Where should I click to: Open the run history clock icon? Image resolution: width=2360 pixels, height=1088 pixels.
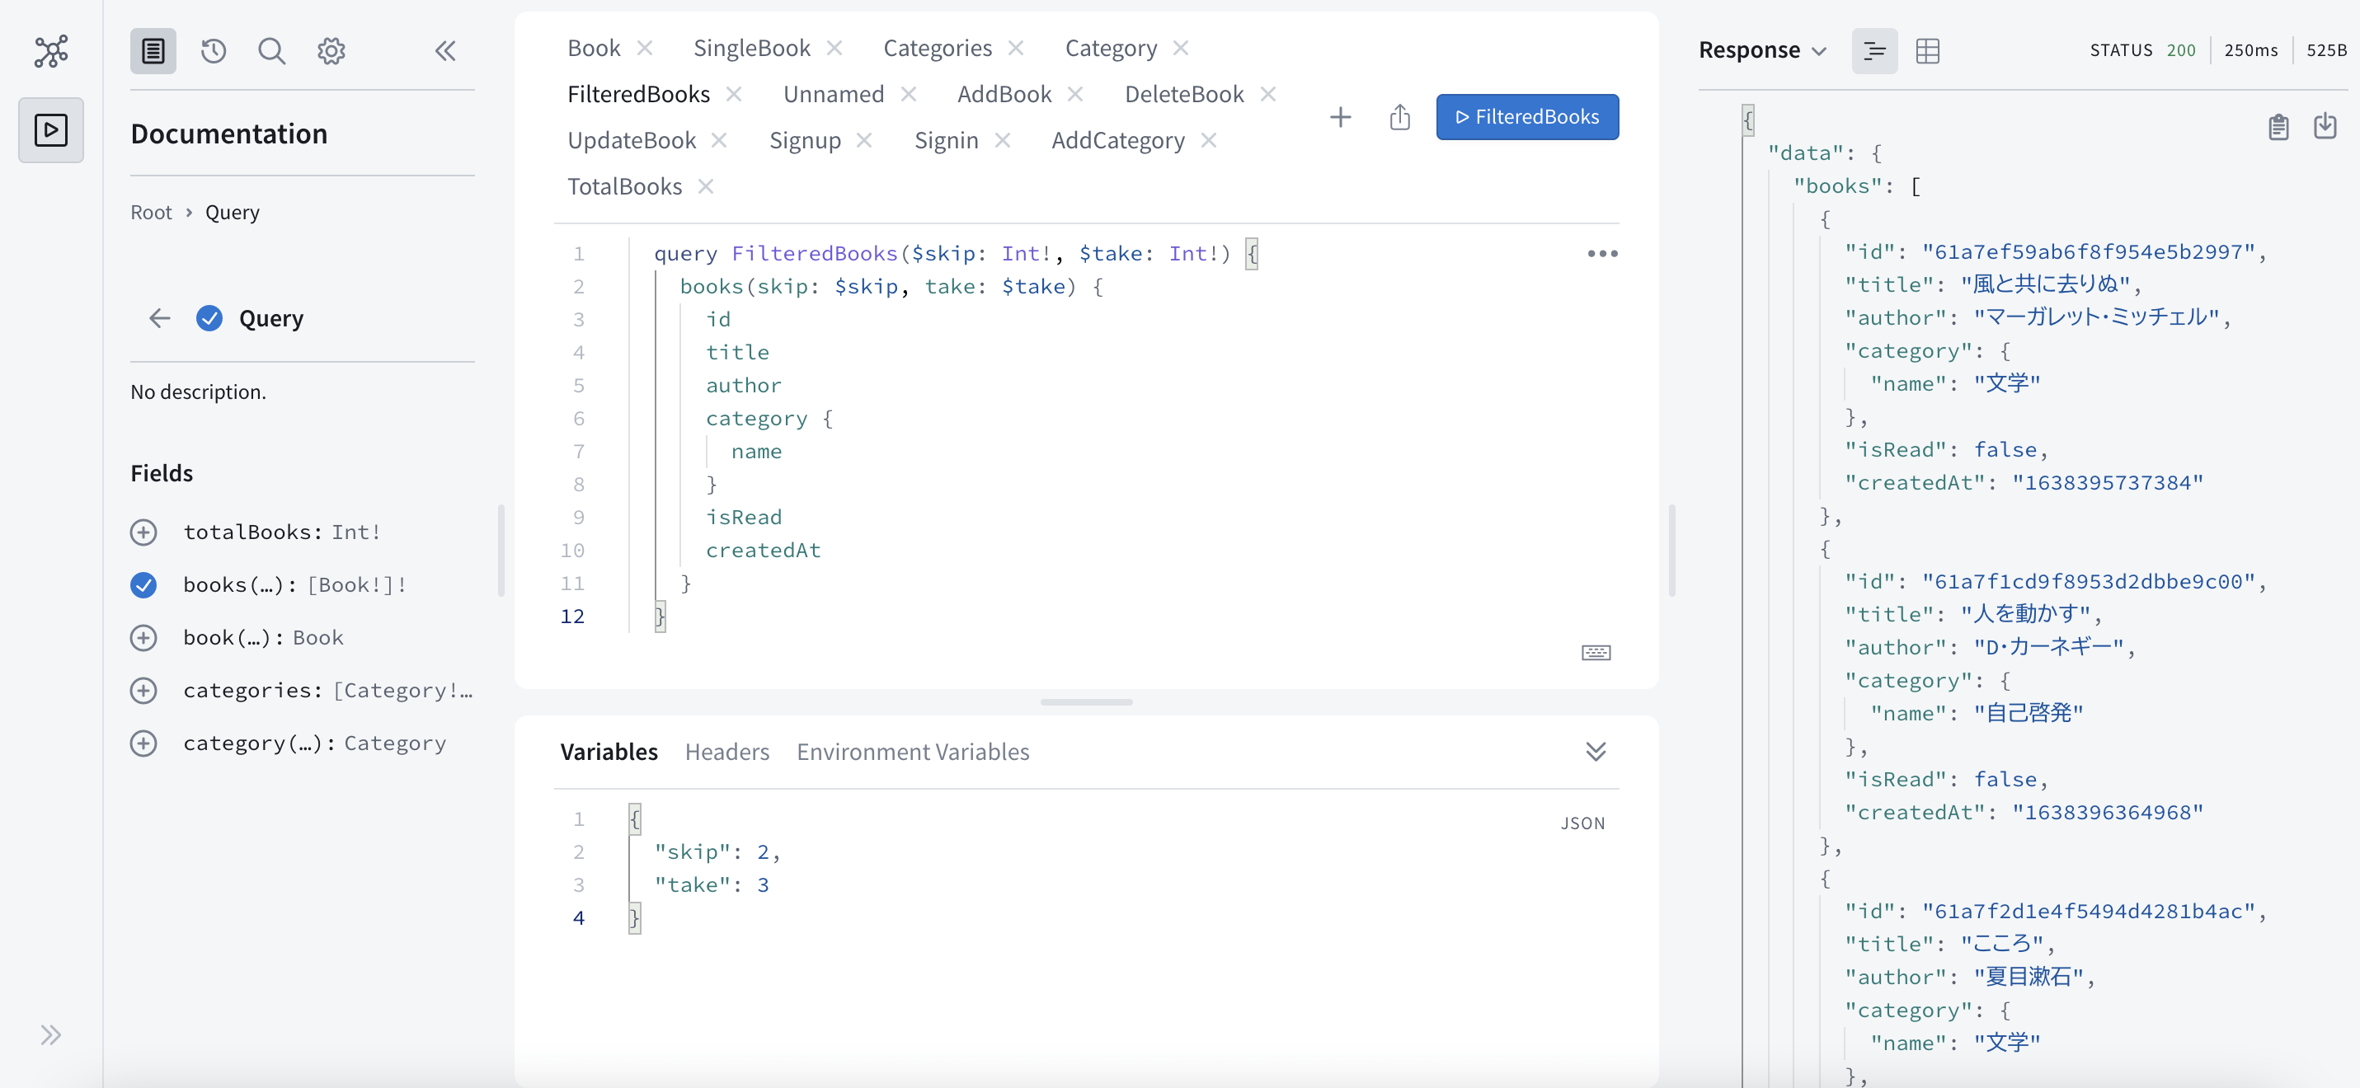click(214, 50)
